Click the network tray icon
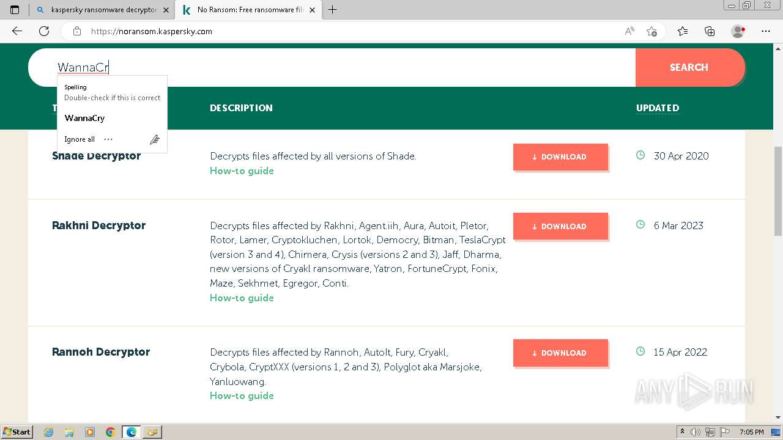This screenshot has height=440, width=783. point(710,432)
